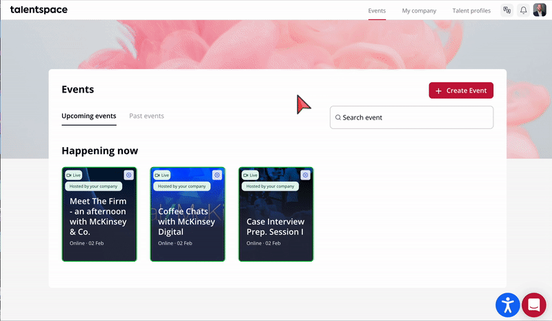
Task: Open notifications bell icon
Action: coord(524,10)
